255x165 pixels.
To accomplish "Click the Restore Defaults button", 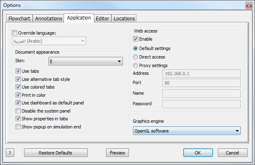I will tap(56, 153).
